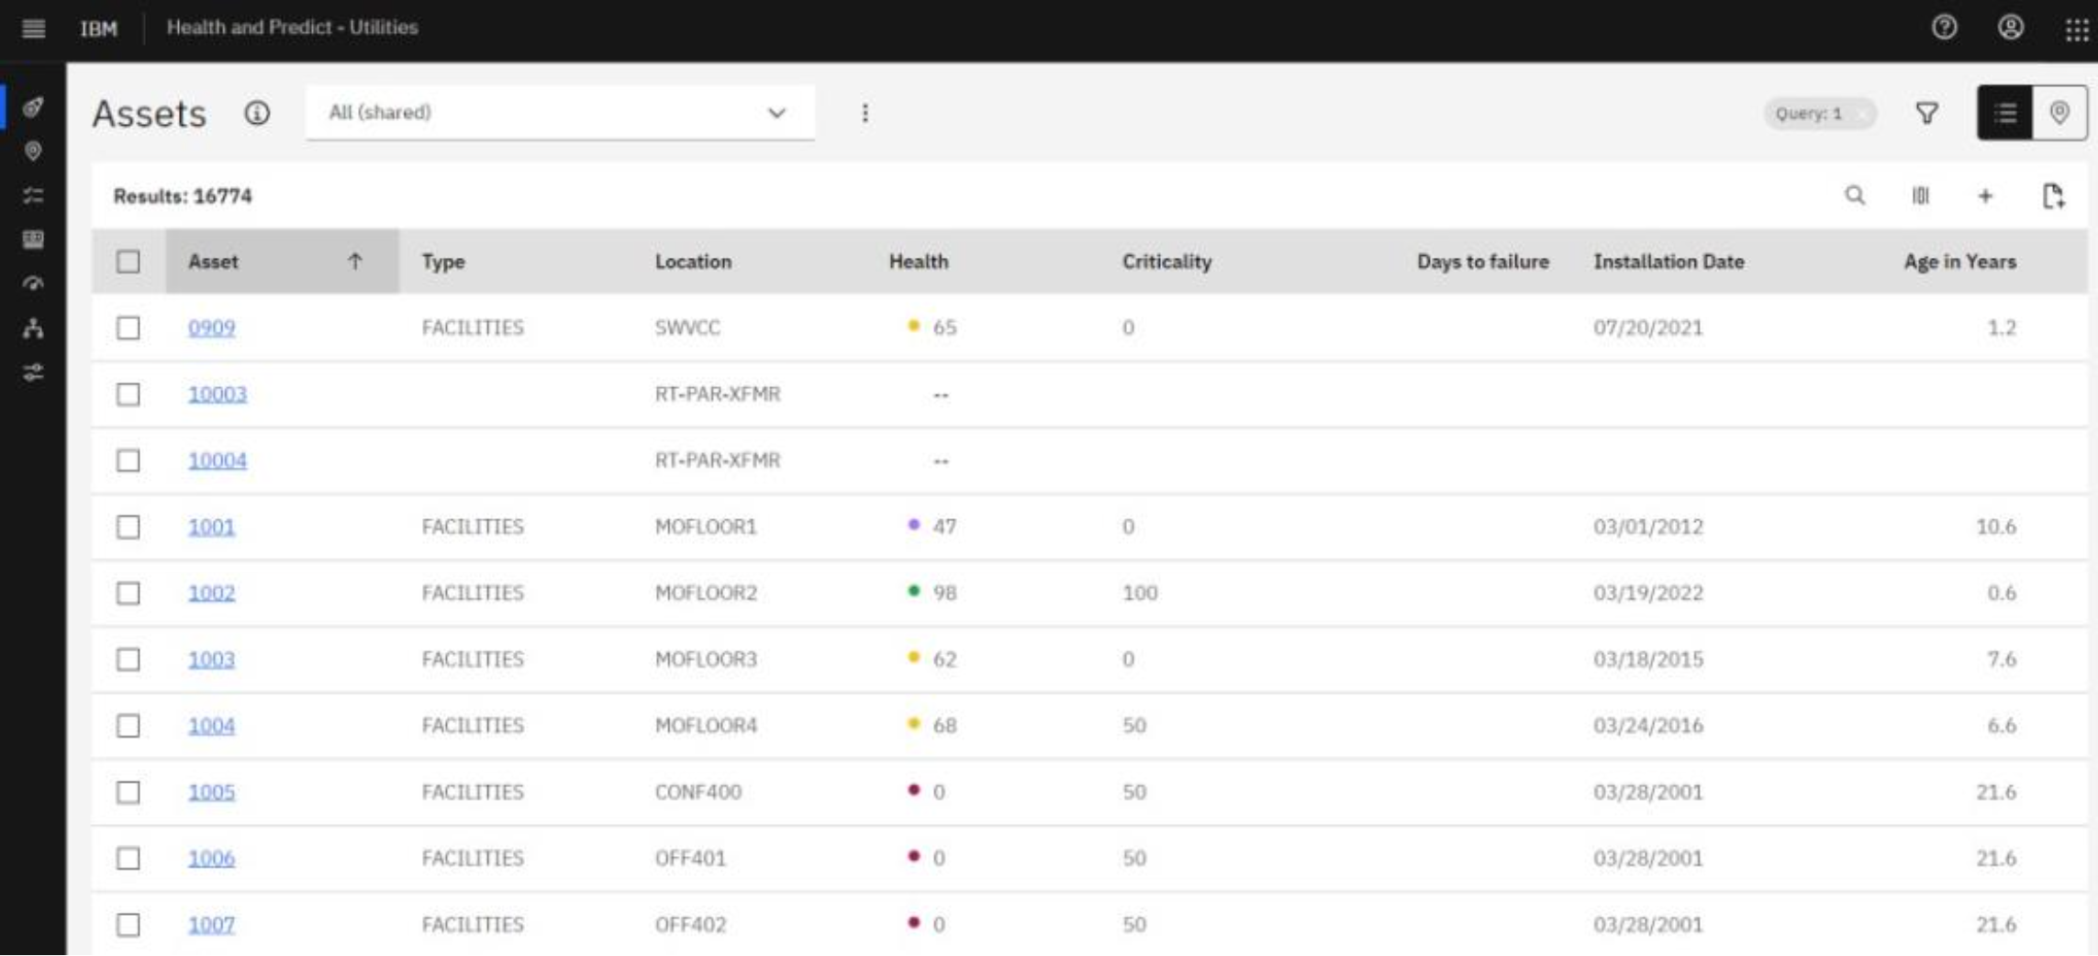Click the plus add icon
This screenshot has width=2098, height=956.
tap(1985, 195)
